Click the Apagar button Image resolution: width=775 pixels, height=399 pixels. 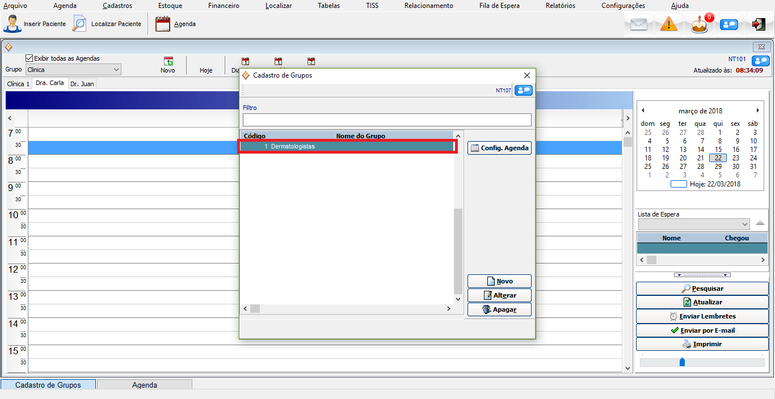499,309
